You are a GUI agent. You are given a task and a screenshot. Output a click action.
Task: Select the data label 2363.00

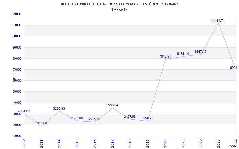(77, 118)
